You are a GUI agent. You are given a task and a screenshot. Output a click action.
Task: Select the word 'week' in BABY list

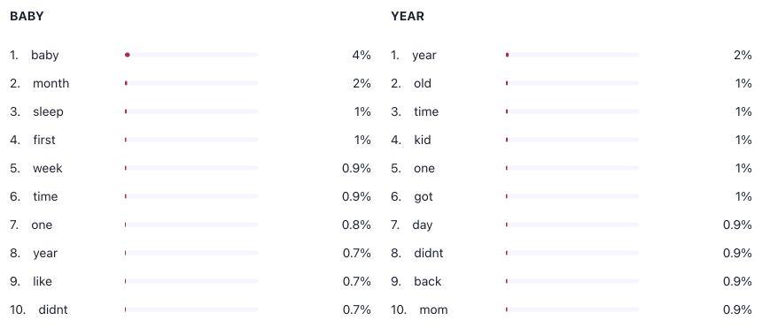point(48,168)
